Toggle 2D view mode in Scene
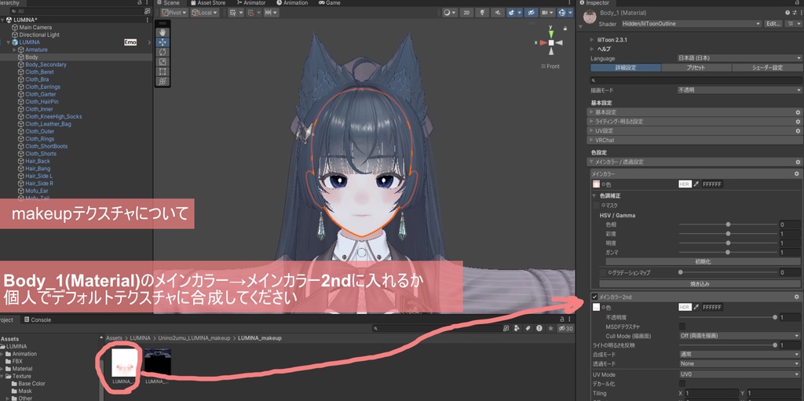 (466, 13)
